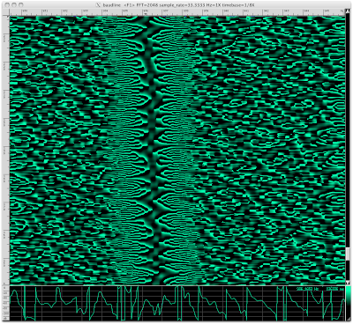353x324 pixels.
Task: Click the X11 icon in title bar
Action: click(99, 4)
